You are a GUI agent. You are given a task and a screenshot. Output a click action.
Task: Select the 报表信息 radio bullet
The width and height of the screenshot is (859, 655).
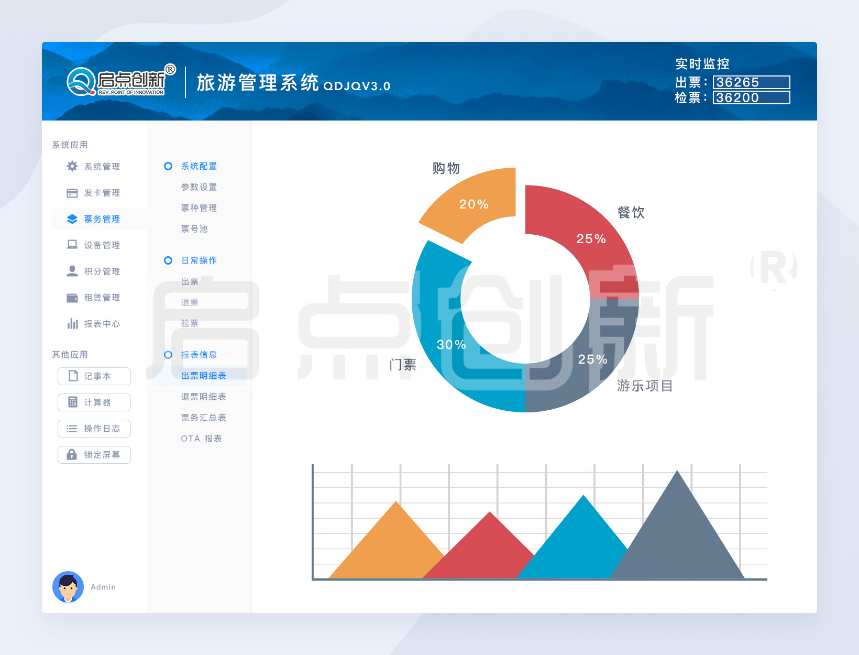(x=168, y=355)
